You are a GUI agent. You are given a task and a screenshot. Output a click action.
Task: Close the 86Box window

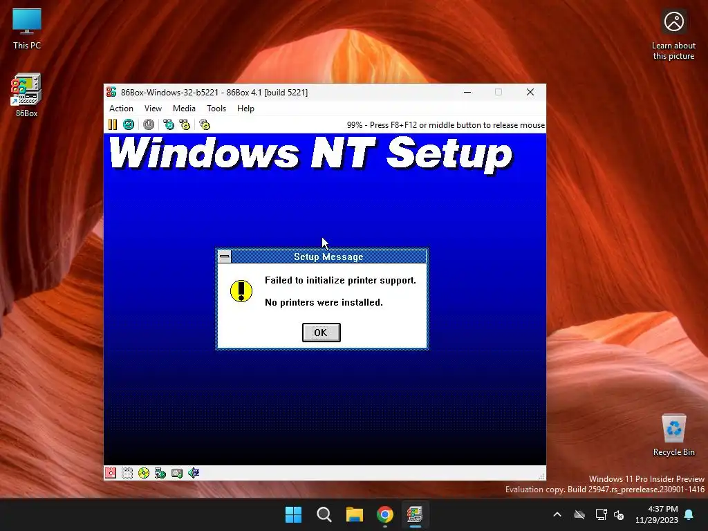[530, 92]
